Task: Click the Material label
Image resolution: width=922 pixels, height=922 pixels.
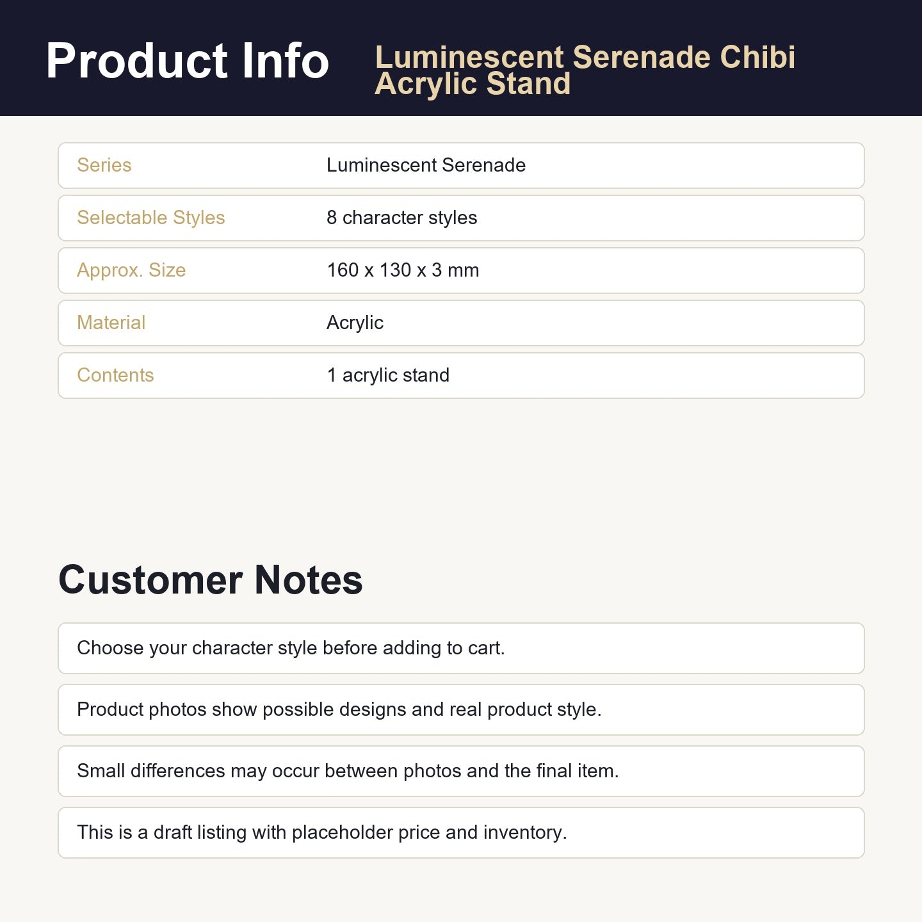Action: 111,323
